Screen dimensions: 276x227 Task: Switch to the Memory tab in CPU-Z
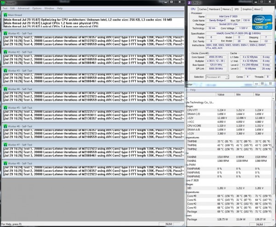point(226,9)
